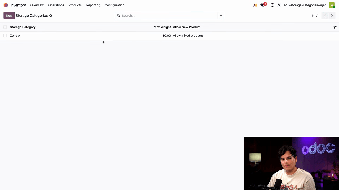This screenshot has width=339, height=190.
Task: Expand the search filter options dropdown
Action: 221,16
